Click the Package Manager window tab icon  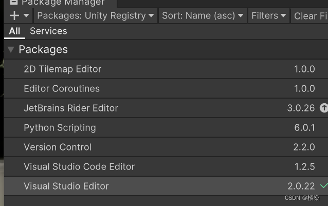pos(14,2)
